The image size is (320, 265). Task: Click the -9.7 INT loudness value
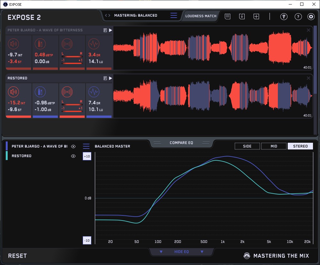pyautogui.click(x=15, y=55)
